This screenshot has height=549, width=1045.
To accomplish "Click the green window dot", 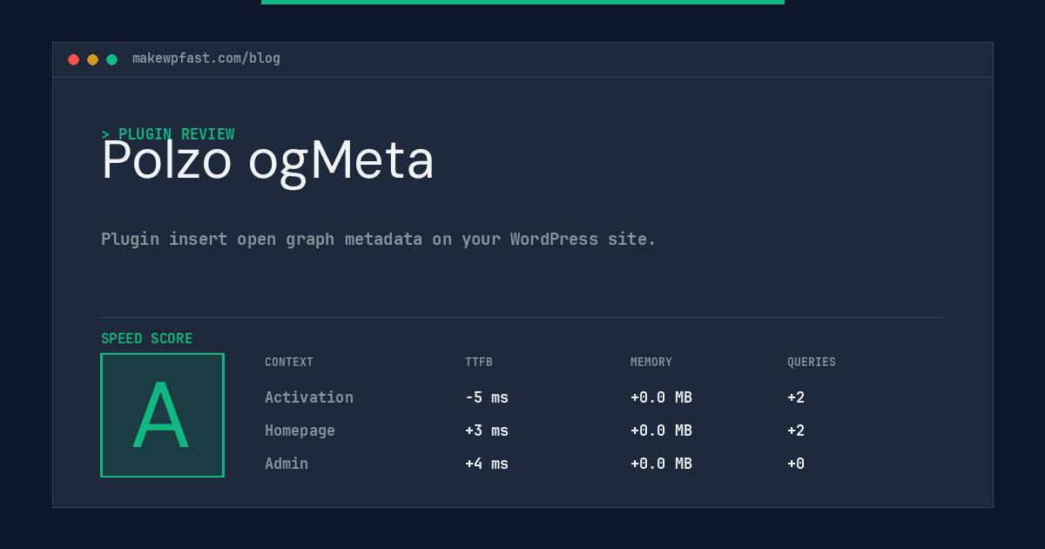I will 111,59.
